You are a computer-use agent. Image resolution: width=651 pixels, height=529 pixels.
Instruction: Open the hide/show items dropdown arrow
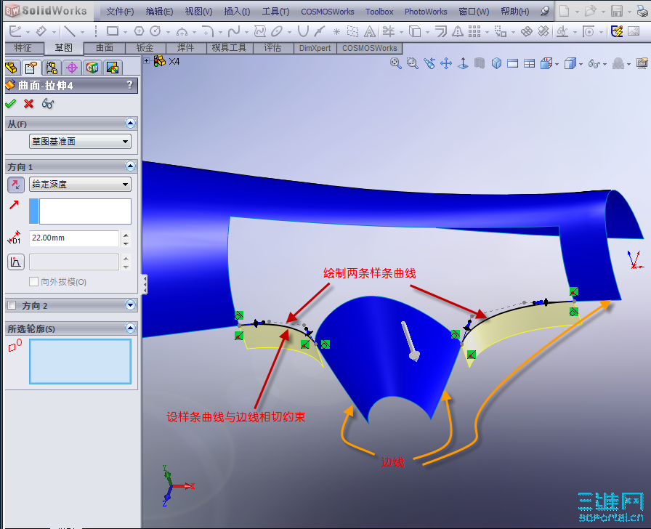coord(604,64)
